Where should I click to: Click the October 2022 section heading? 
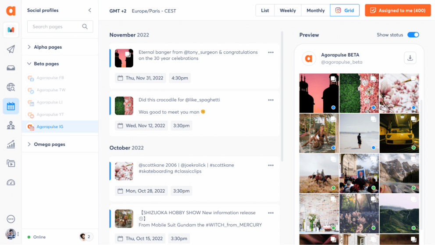click(x=126, y=148)
